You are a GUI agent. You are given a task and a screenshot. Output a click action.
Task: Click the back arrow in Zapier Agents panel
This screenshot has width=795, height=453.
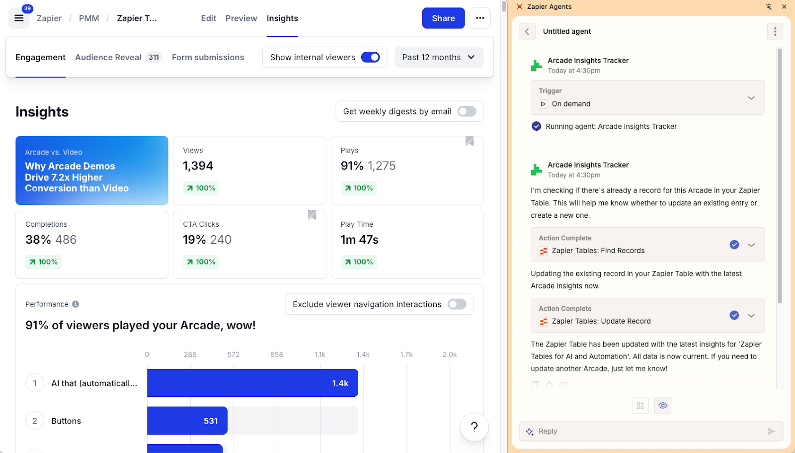point(527,31)
